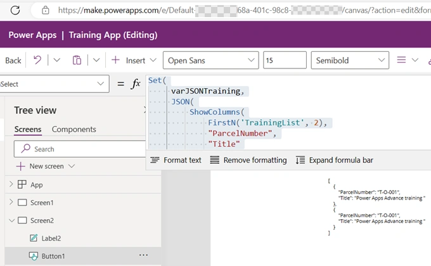Viewport: 431px width, 266px height.
Task: Click the New screen button
Action: click(x=40, y=166)
